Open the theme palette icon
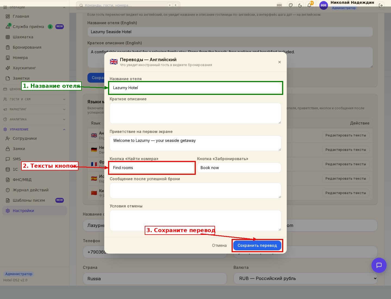This screenshot has width=391, height=299. tap(291, 5)
